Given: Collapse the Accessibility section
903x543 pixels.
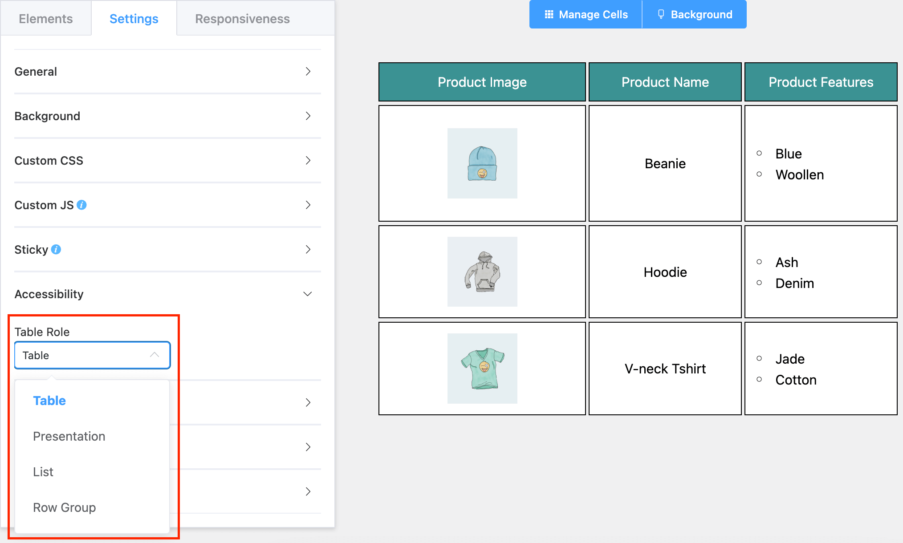Looking at the screenshot, I should pos(167,294).
